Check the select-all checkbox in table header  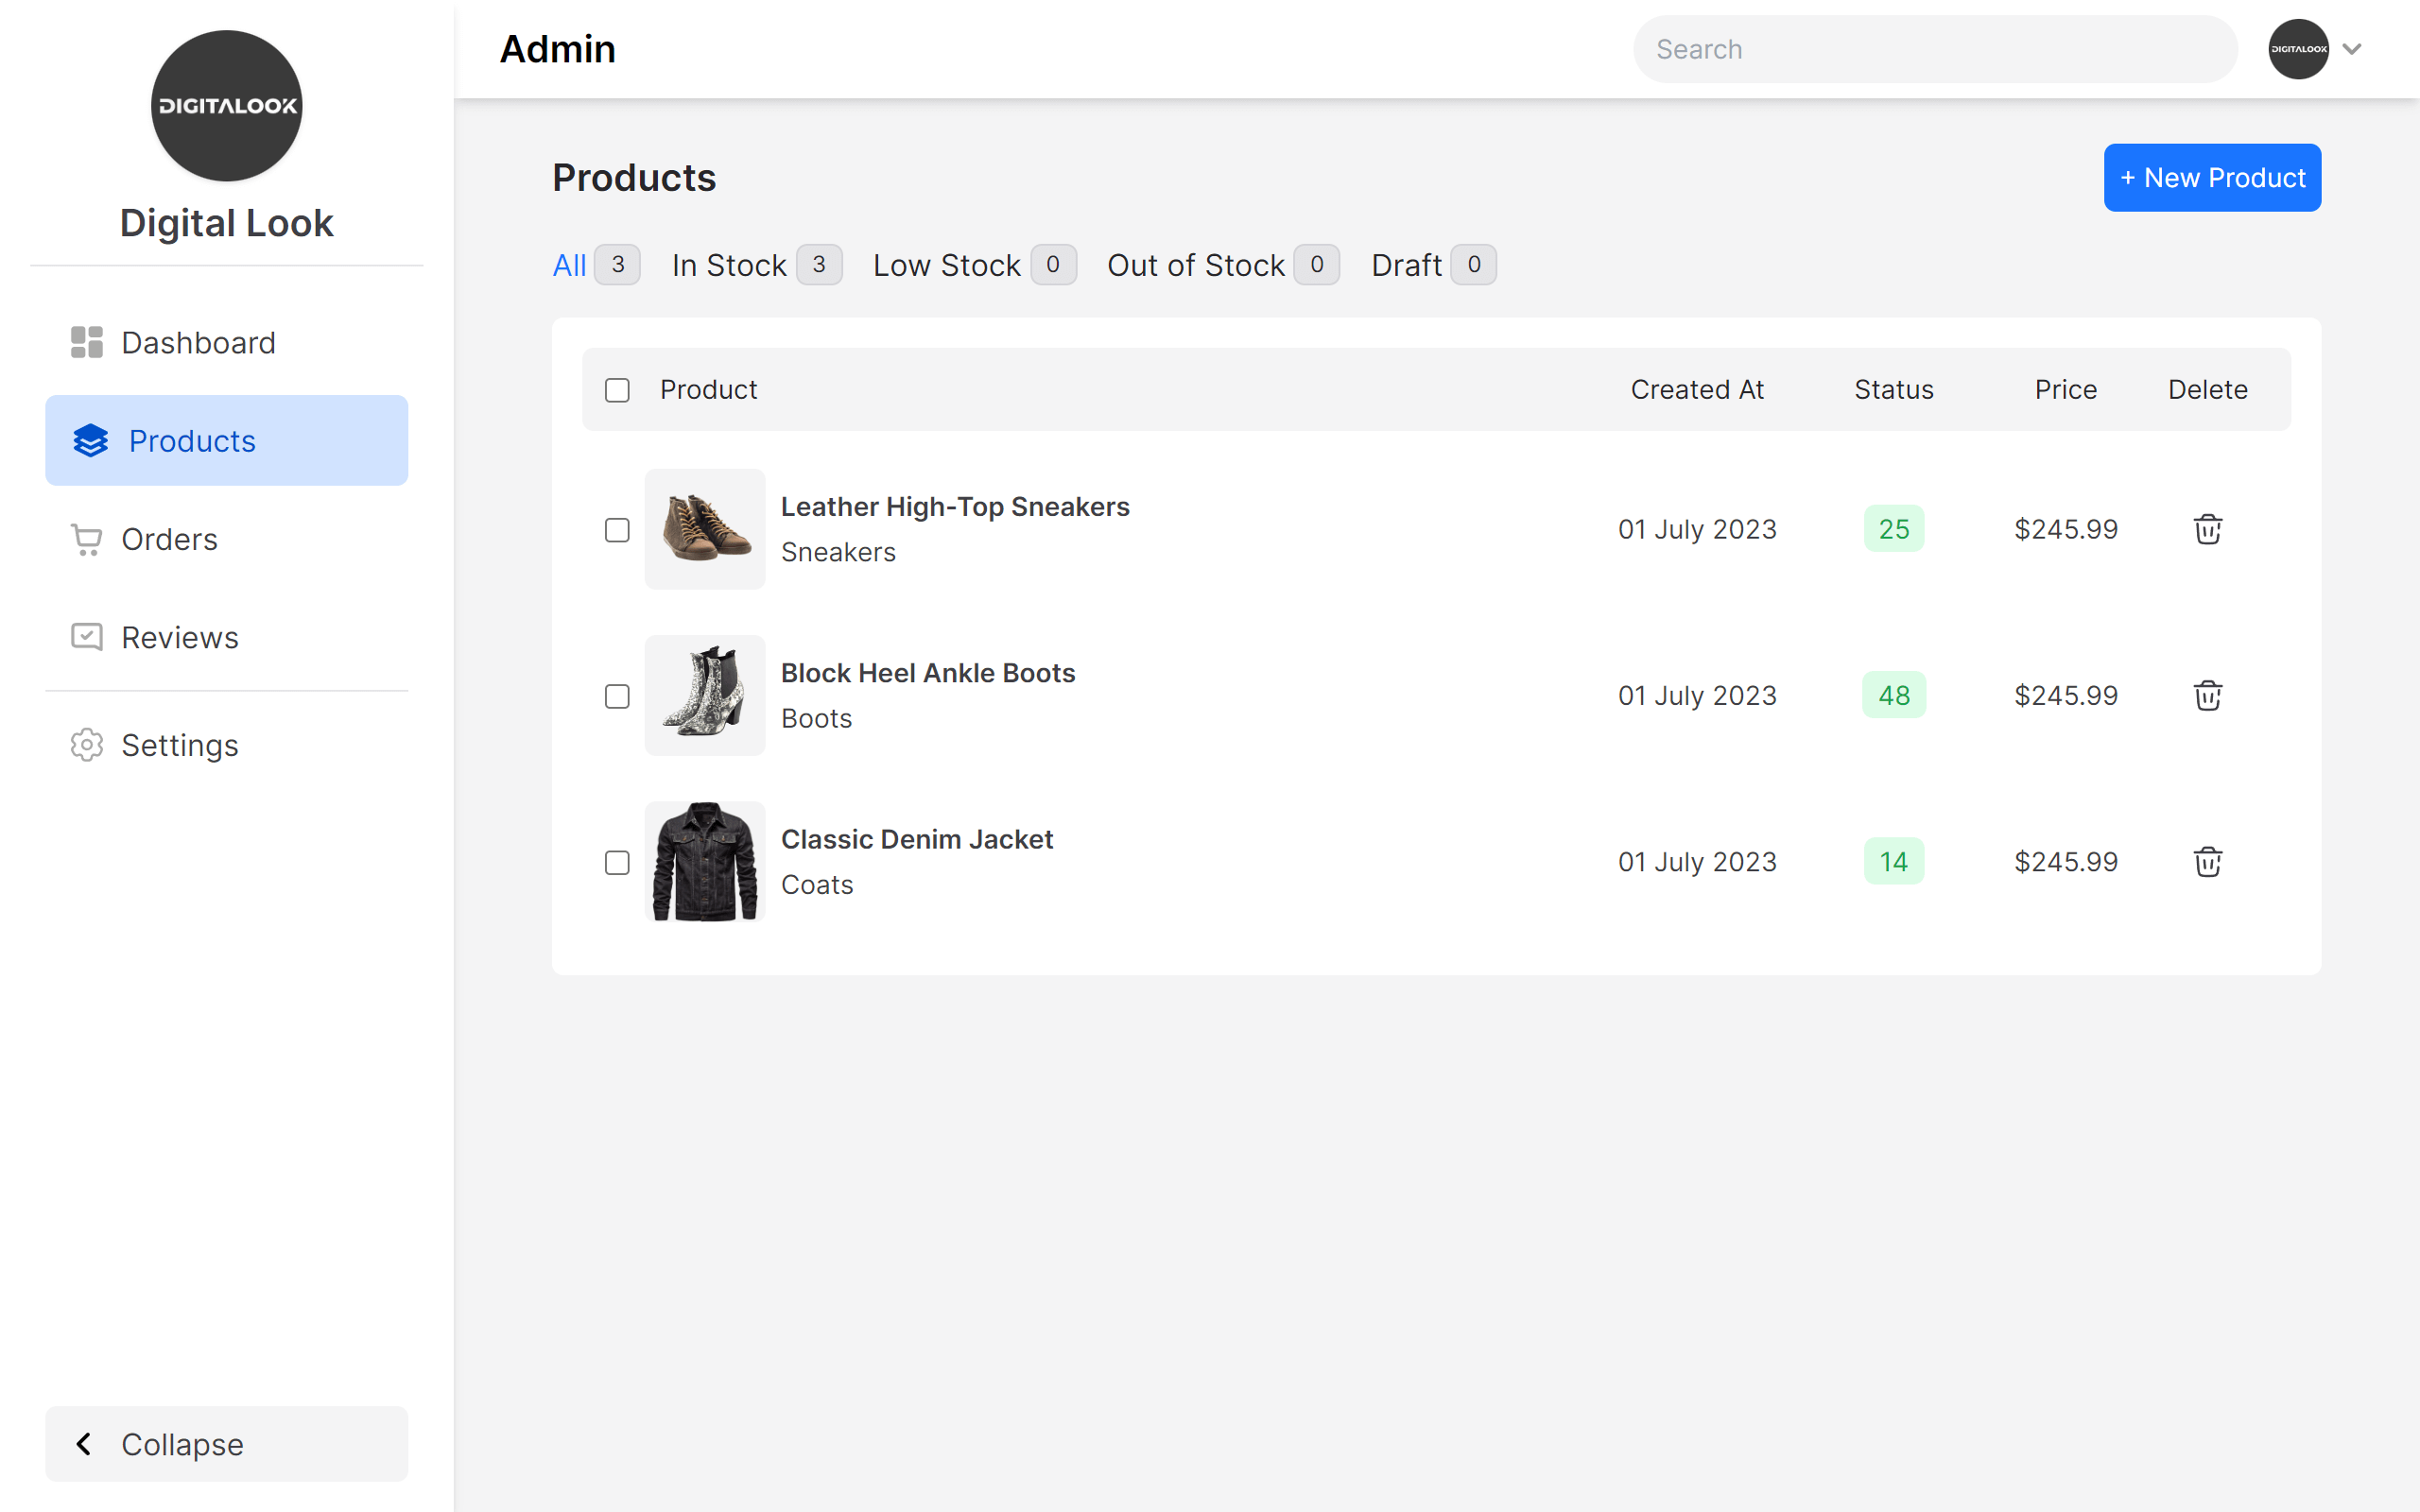[617, 390]
